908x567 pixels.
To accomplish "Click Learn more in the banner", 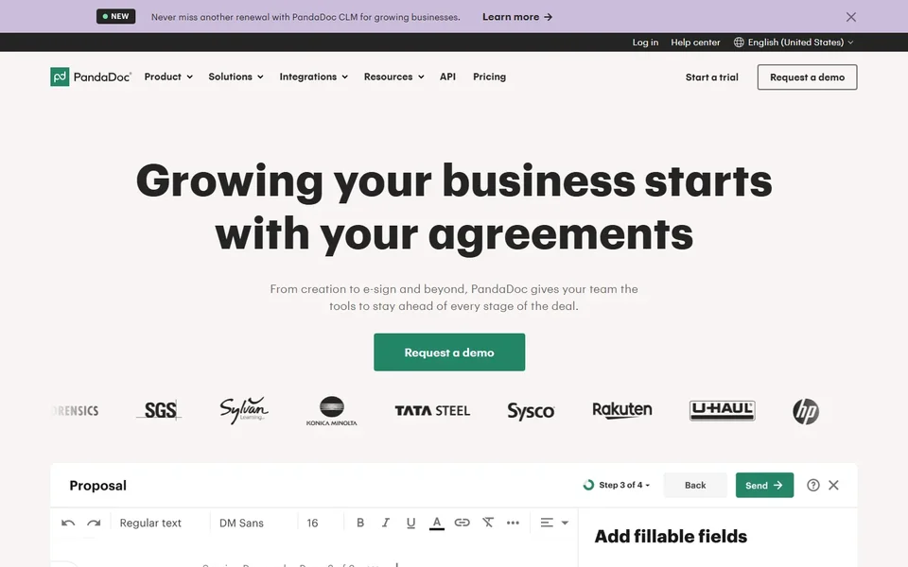I will click(517, 17).
